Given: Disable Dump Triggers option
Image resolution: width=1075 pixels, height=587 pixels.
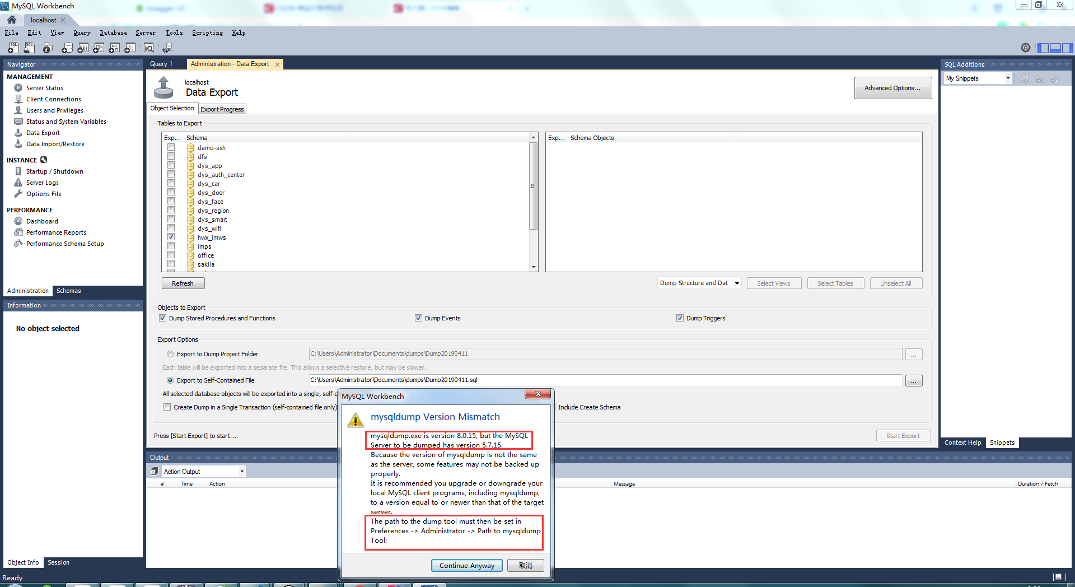Looking at the screenshot, I should [x=679, y=318].
